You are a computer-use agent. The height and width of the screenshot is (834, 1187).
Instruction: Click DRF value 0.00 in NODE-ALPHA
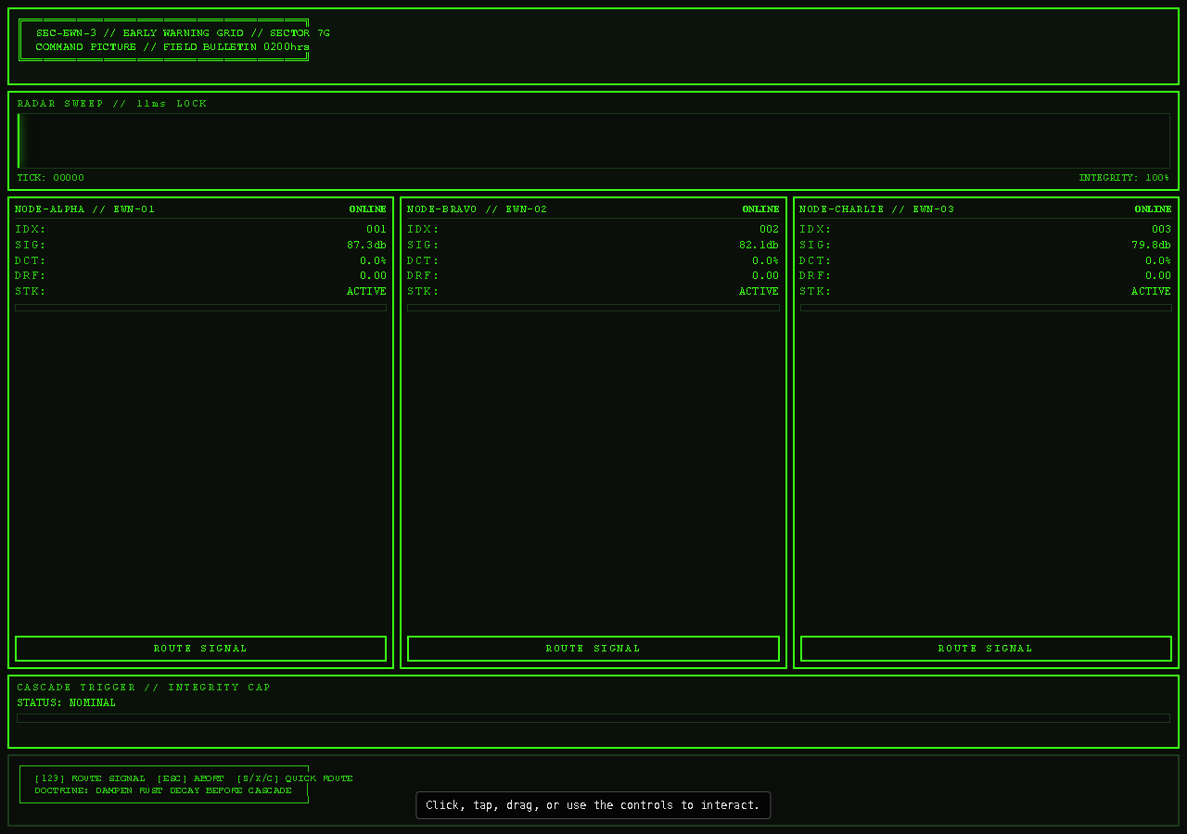(x=374, y=276)
